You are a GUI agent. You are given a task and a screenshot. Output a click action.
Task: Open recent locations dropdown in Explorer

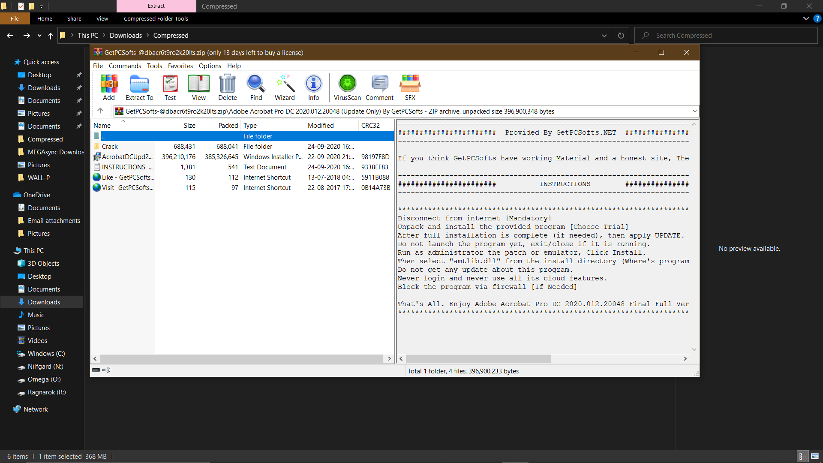coord(39,36)
